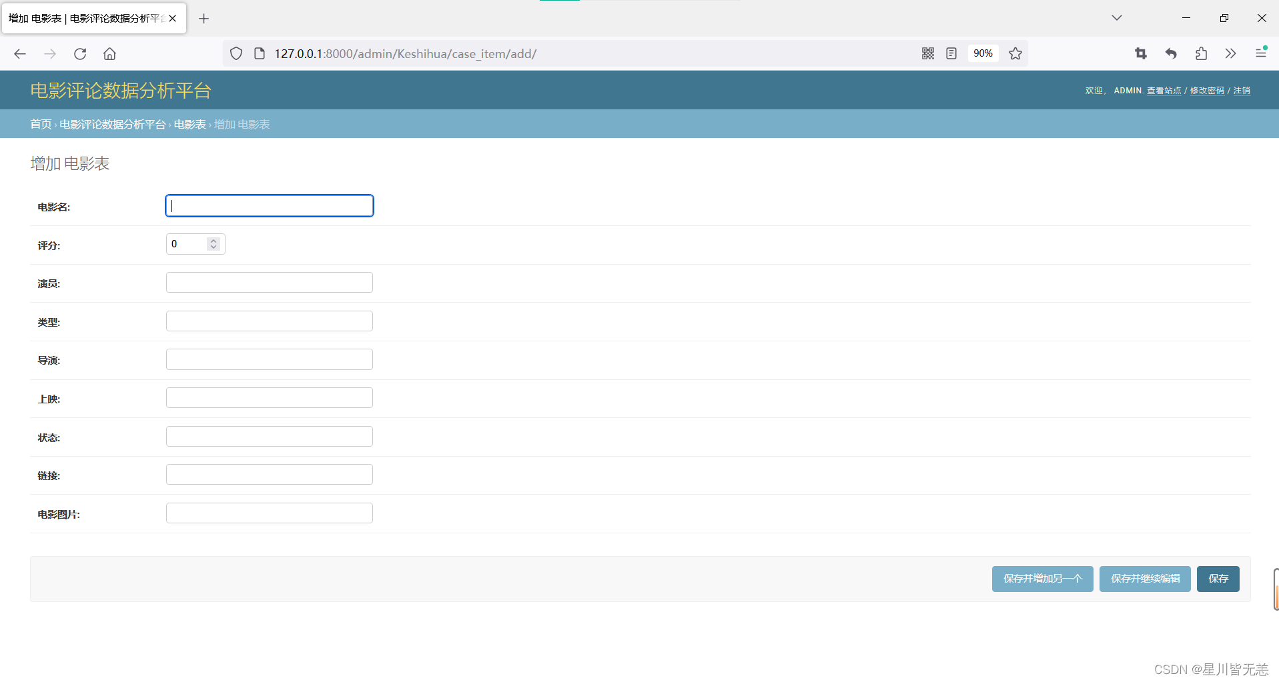Open the list all tabs dropdown
The height and width of the screenshot is (682, 1279).
1116,18
